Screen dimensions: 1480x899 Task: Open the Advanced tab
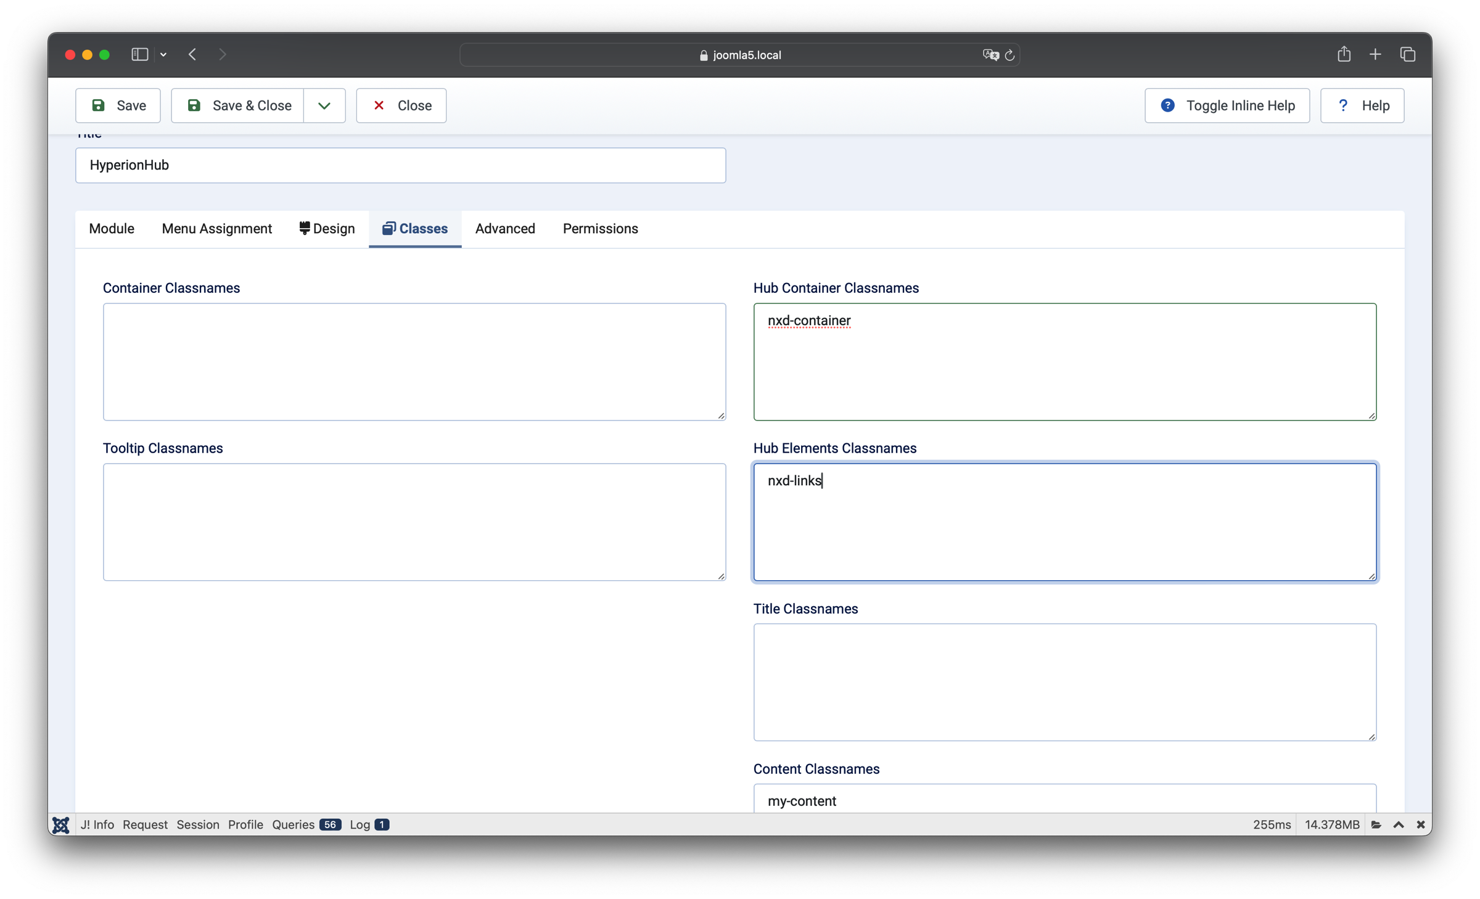505,229
